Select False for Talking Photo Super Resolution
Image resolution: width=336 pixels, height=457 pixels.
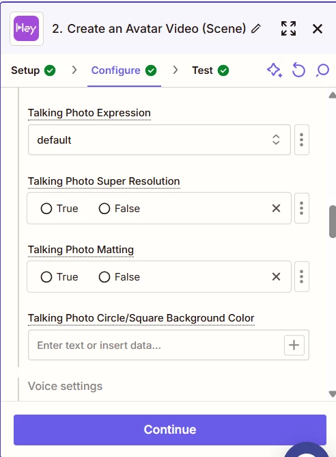120,209
